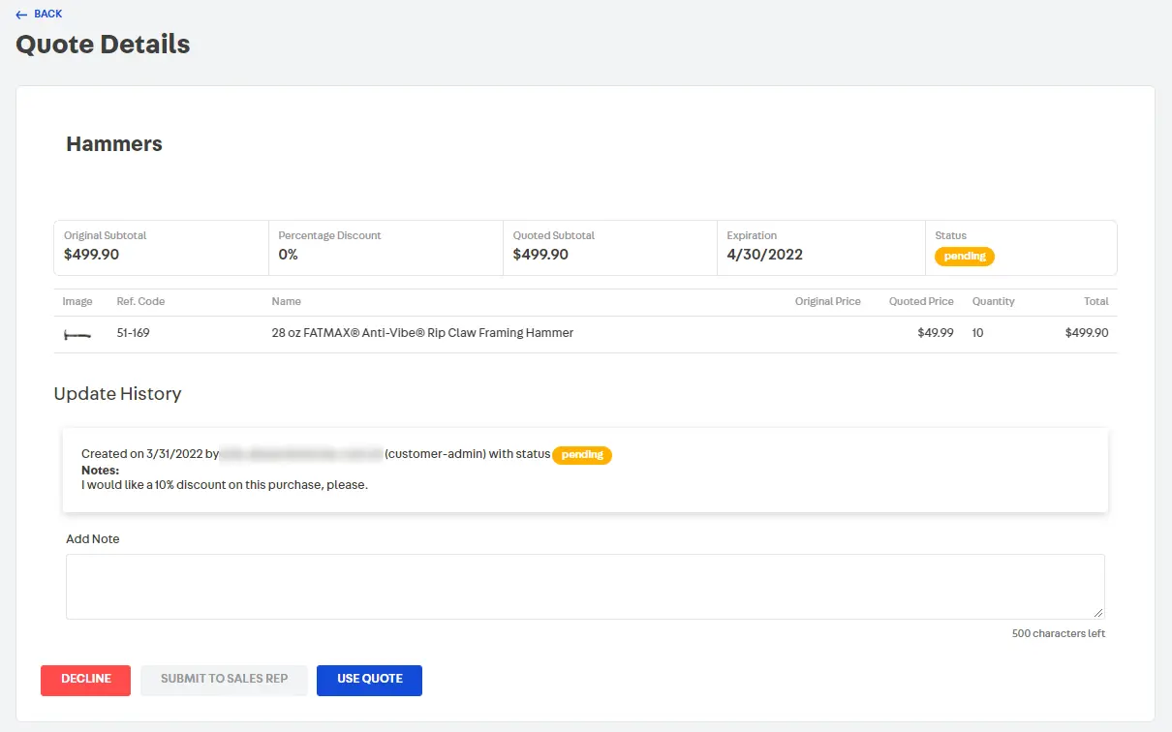This screenshot has width=1172, height=732.
Task: Click the SUBMIT TO SALES REP button
Action: [224, 680]
